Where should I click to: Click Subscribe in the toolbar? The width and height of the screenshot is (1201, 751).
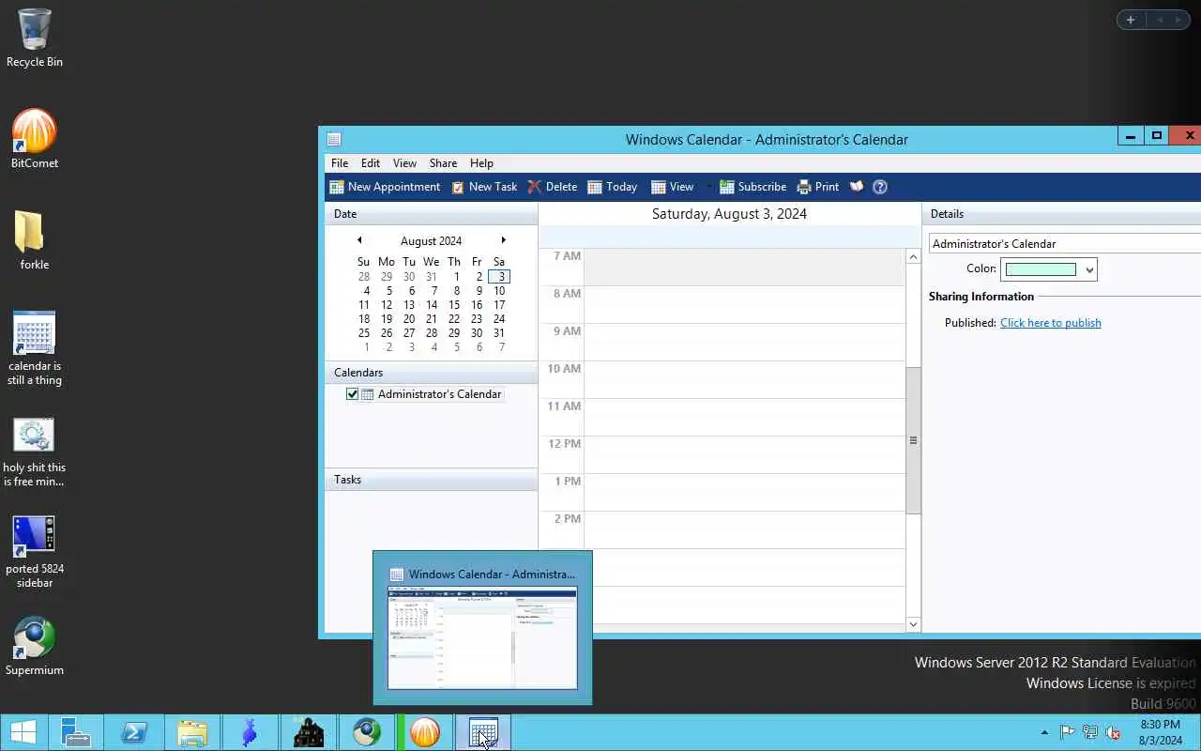(753, 187)
